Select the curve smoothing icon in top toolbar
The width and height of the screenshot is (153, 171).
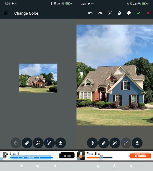(110, 13)
